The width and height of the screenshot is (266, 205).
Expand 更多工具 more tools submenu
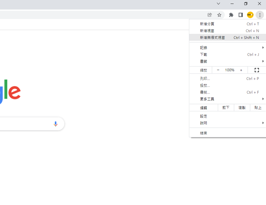pyautogui.click(x=228, y=99)
